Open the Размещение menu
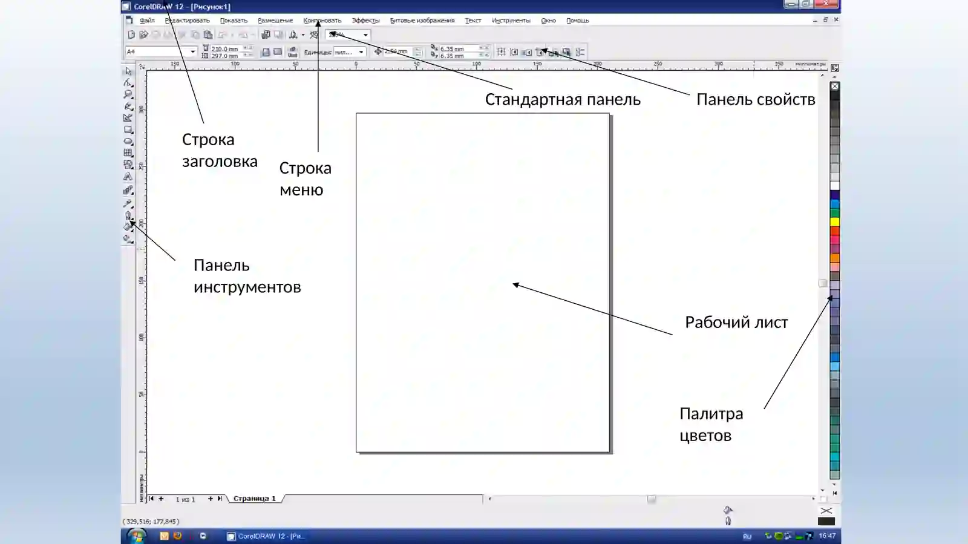 [275, 21]
